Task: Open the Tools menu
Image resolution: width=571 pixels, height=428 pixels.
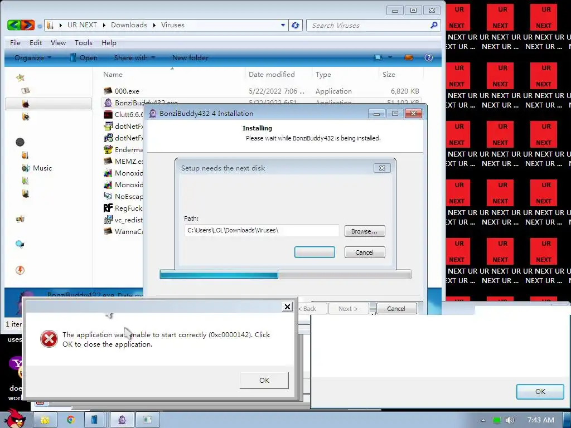Action: click(84, 42)
